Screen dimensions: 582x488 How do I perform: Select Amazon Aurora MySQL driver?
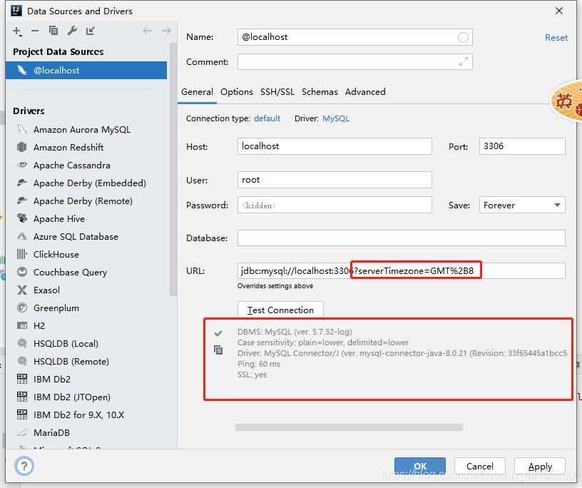click(x=81, y=130)
